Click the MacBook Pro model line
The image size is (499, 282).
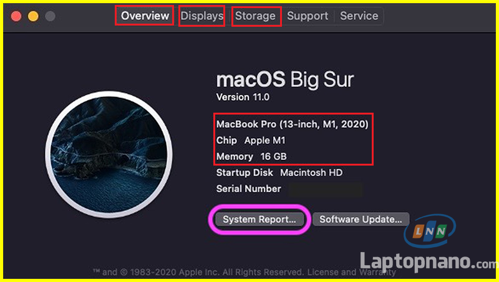click(x=292, y=125)
